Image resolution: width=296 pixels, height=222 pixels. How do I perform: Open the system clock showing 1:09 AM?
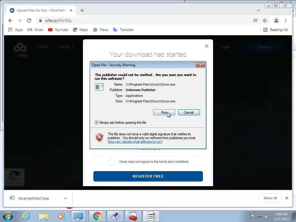tap(281, 217)
